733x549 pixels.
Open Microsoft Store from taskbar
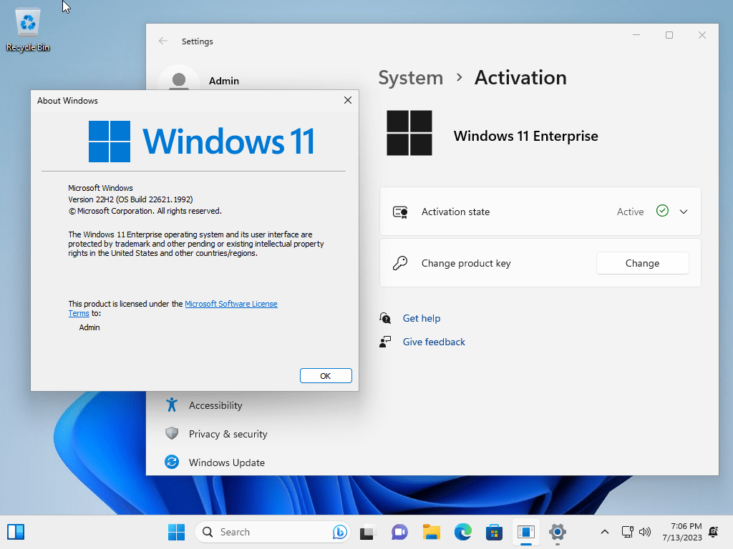[494, 532]
